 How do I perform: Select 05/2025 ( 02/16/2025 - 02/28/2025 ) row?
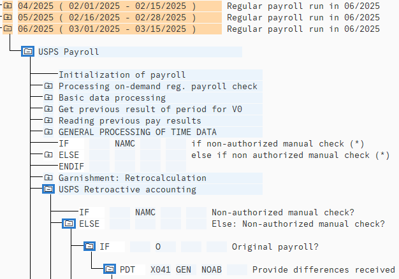[x=120, y=17]
